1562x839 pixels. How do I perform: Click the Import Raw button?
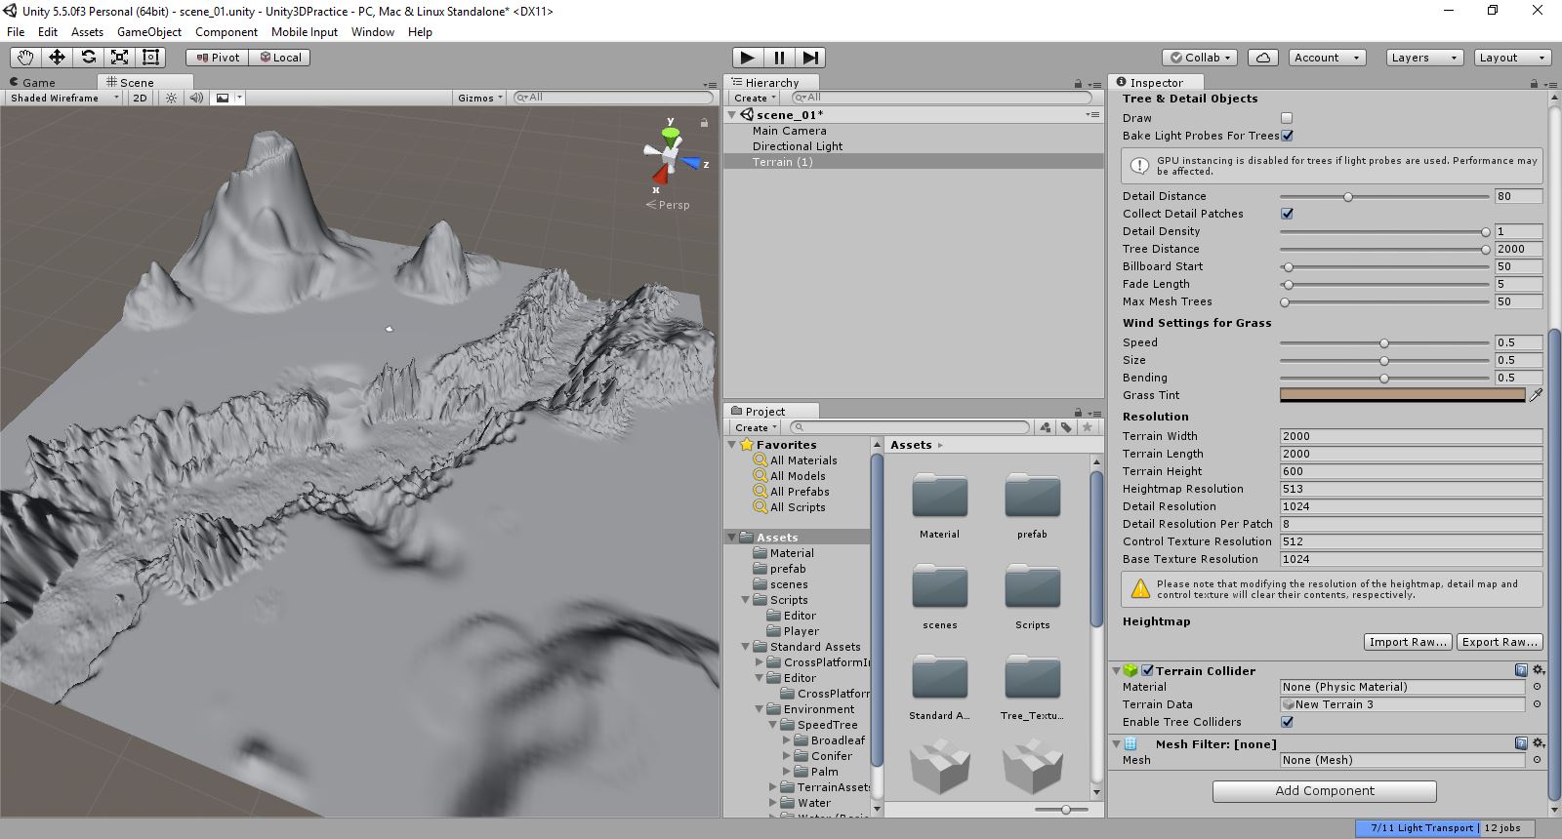pos(1408,642)
